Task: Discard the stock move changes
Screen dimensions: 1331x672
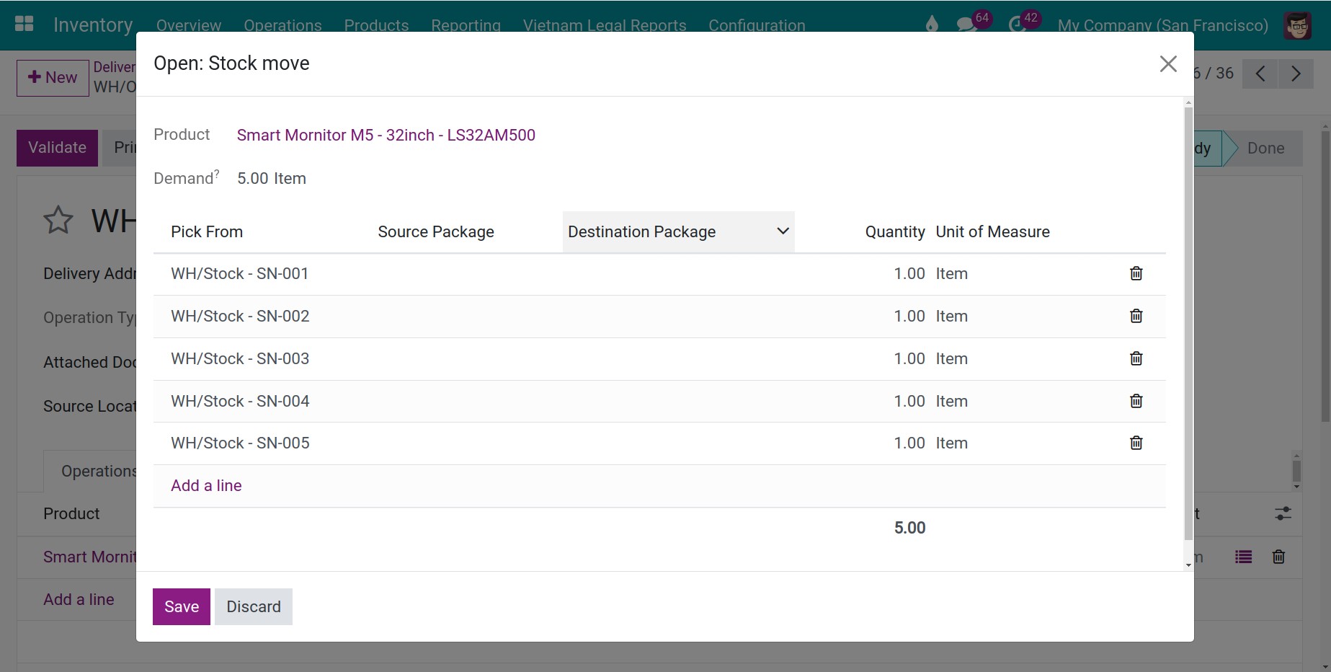Action: pos(254,606)
